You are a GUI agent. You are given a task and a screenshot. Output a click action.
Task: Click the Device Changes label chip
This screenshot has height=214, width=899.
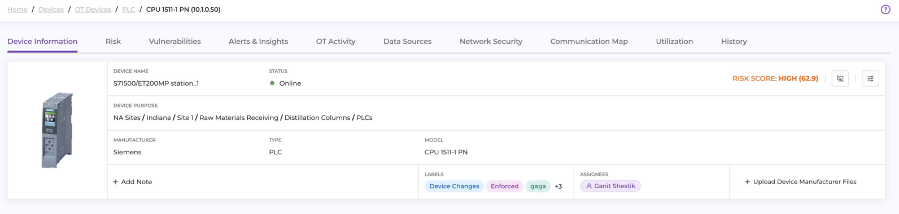(x=454, y=186)
